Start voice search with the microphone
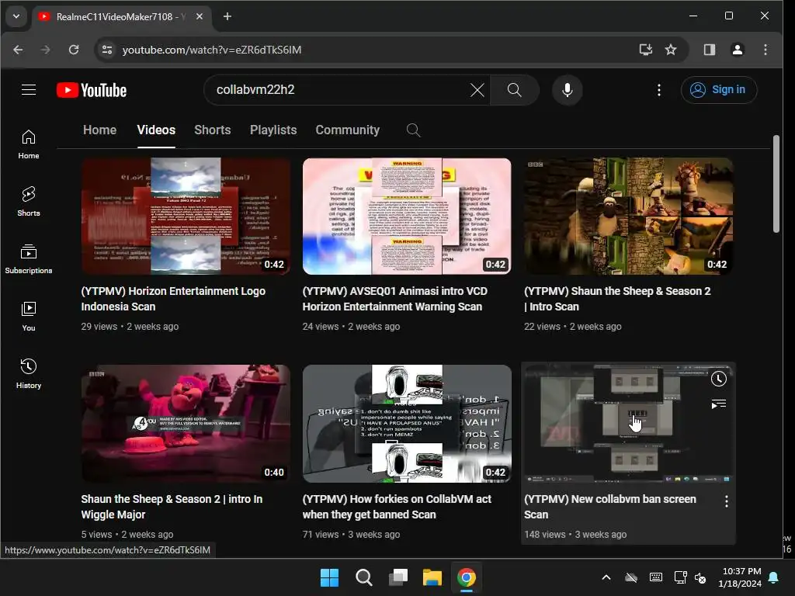 [x=568, y=90]
